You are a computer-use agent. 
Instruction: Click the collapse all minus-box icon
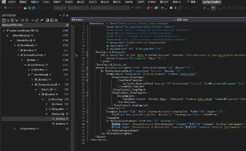52,20
